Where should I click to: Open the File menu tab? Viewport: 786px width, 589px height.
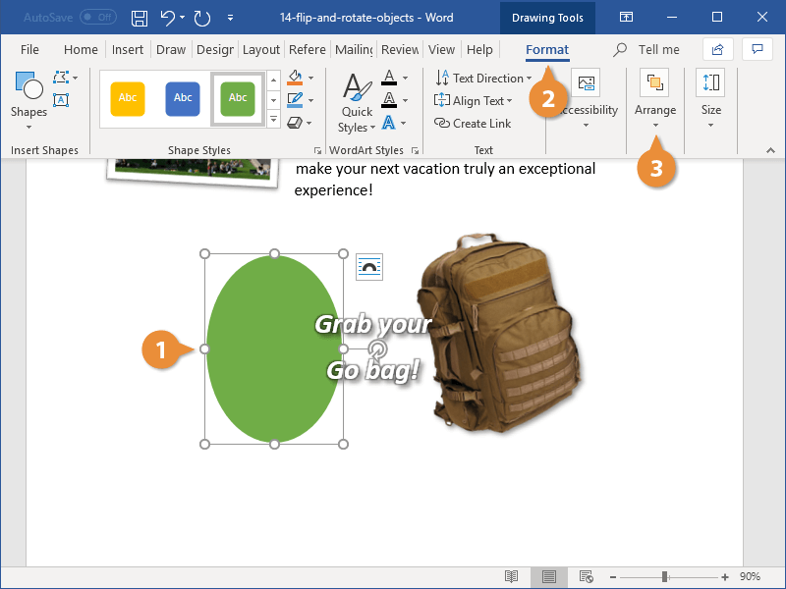click(29, 50)
